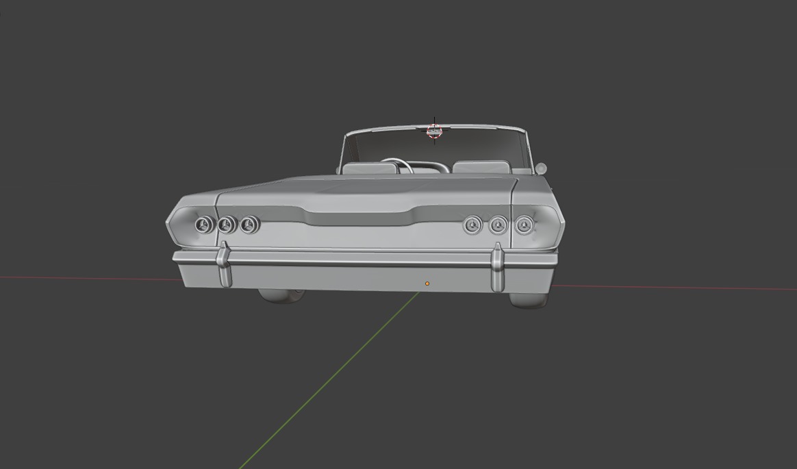
Task: Select the right vertical bumper guard
Action: (x=498, y=267)
